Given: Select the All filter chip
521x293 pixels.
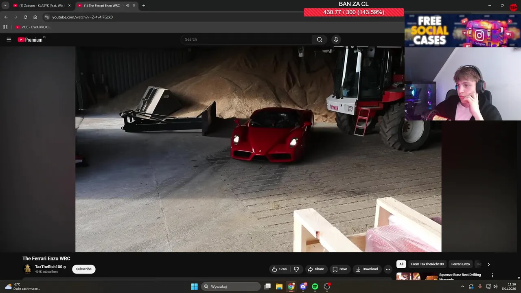Looking at the screenshot, I should [401, 264].
